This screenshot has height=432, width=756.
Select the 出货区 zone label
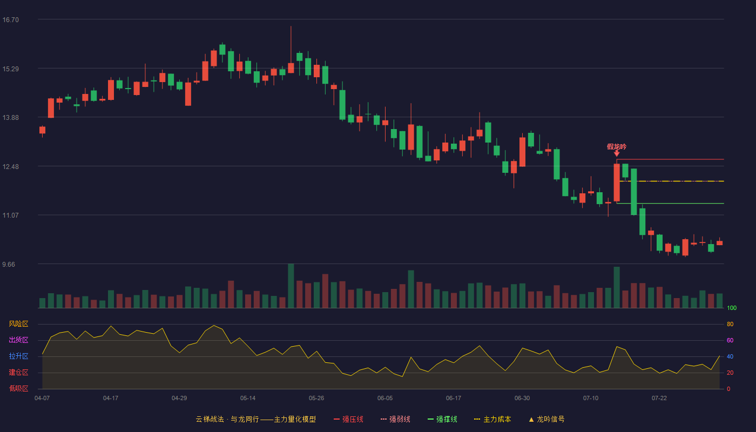18,340
